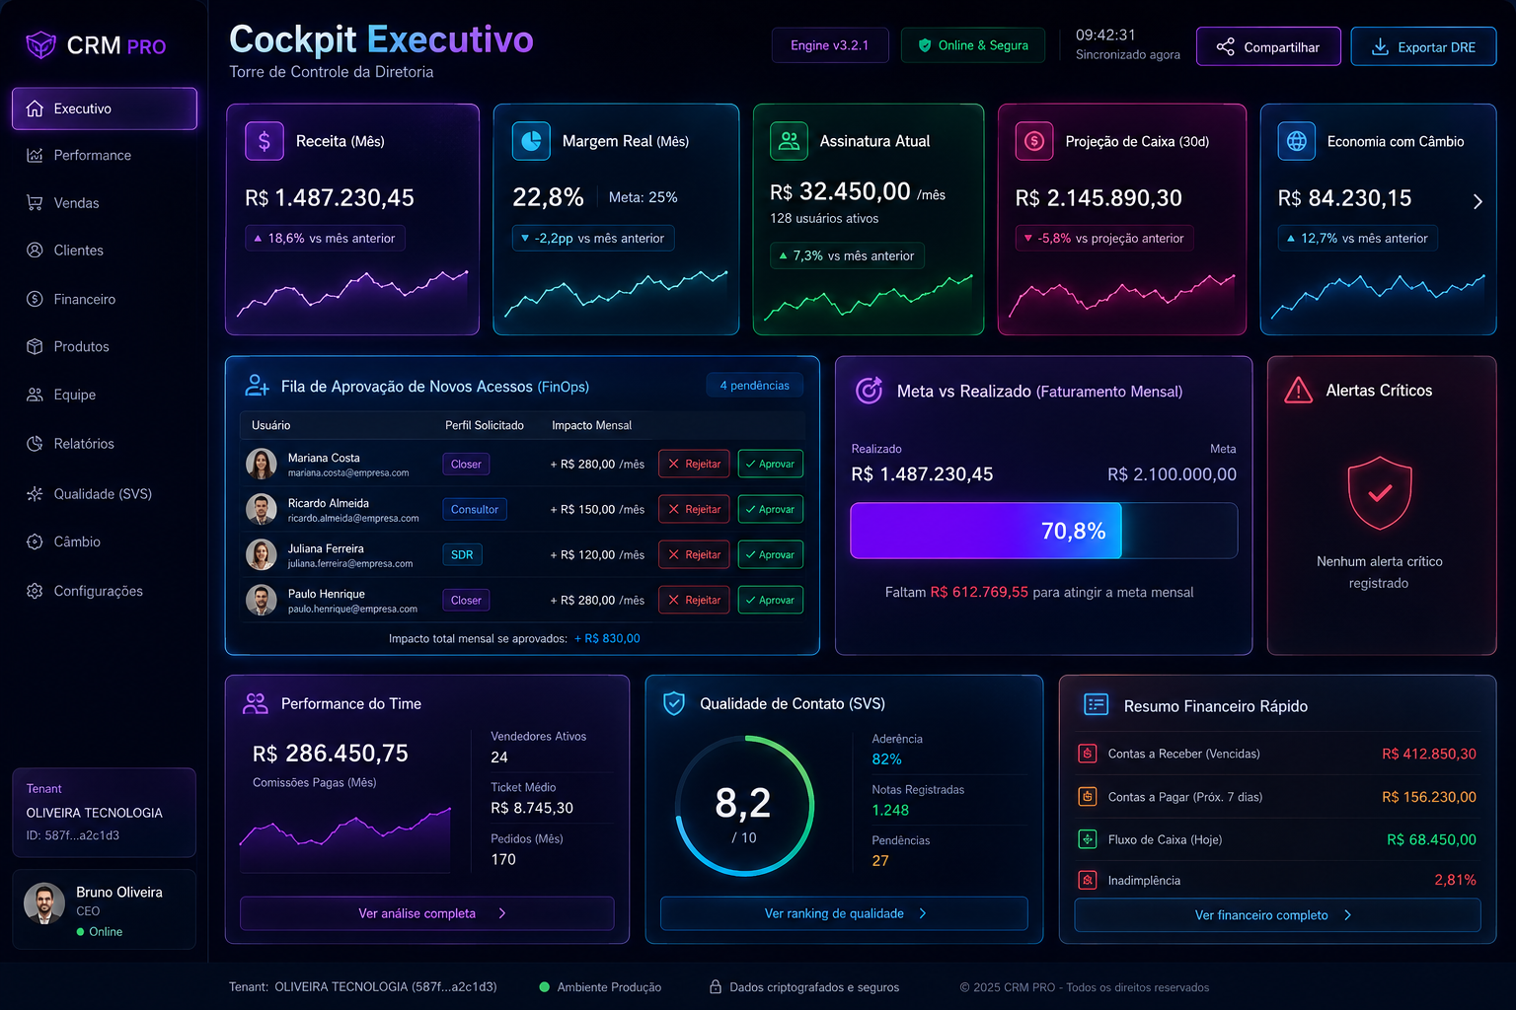The image size is (1516, 1010).
Task: Go to Qualidade (SVS) in sidebar
Action: (104, 493)
